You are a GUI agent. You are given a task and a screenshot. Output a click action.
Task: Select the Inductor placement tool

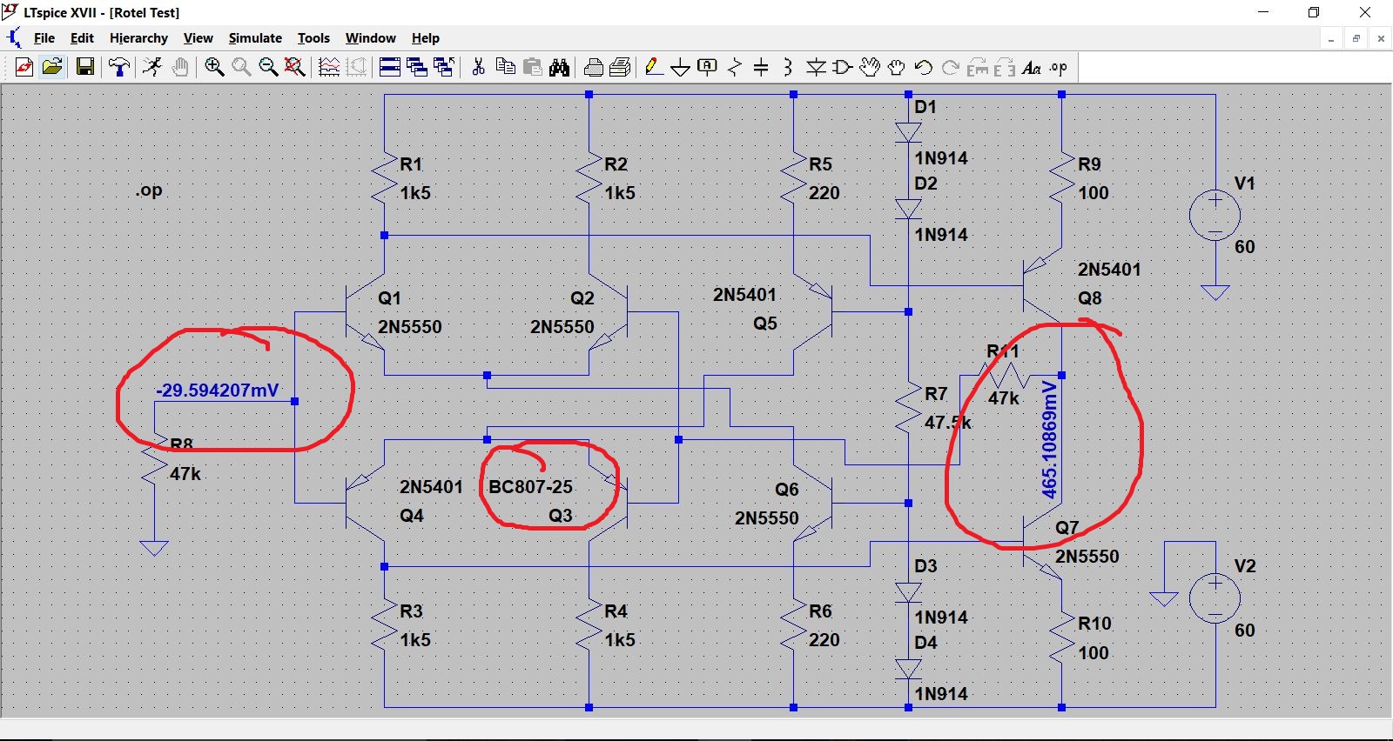(788, 67)
